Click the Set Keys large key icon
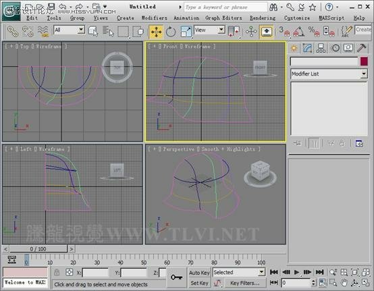This screenshot has width=374, height=291. click(176, 277)
